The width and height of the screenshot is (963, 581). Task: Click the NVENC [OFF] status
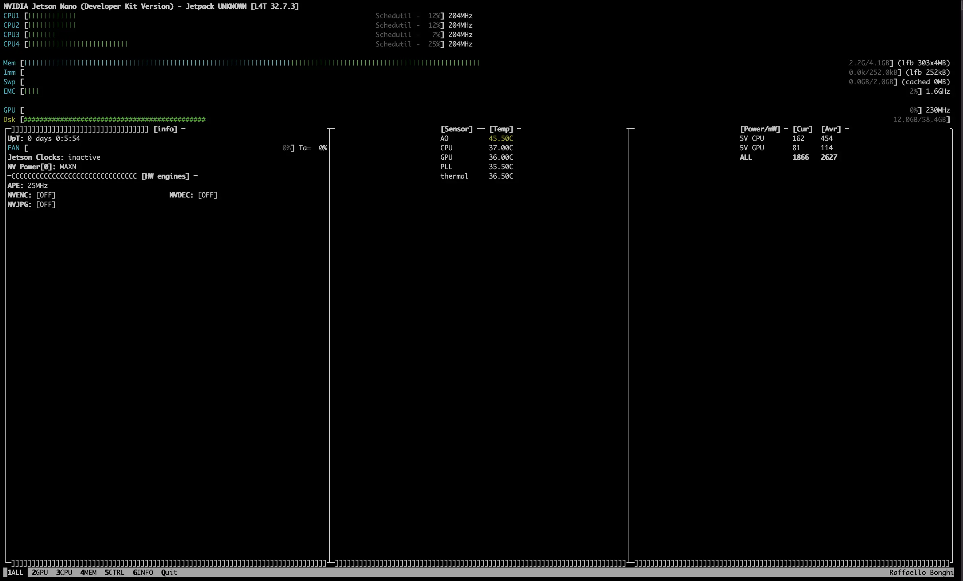32,195
